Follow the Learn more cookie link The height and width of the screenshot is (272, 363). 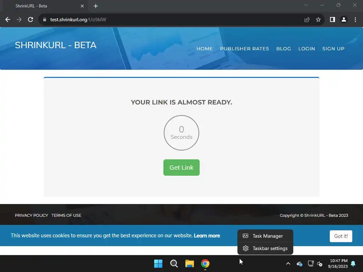pyautogui.click(x=207, y=236)
